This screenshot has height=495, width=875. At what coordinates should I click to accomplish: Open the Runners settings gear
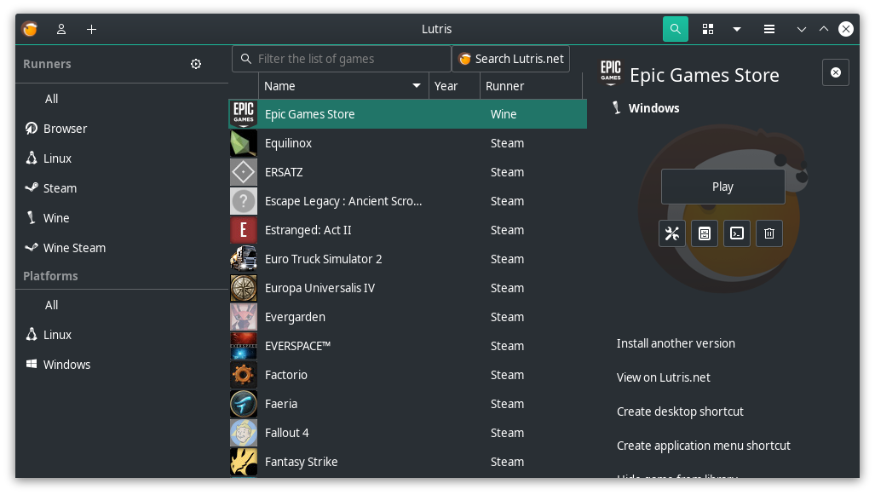pos(196,64)
